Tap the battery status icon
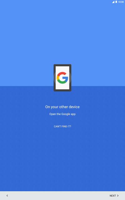 pyautogui.click(x=116, y=2)
